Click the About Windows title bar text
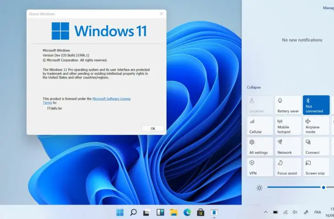Viewport: 334px width, 219px height. coord(42,14)
